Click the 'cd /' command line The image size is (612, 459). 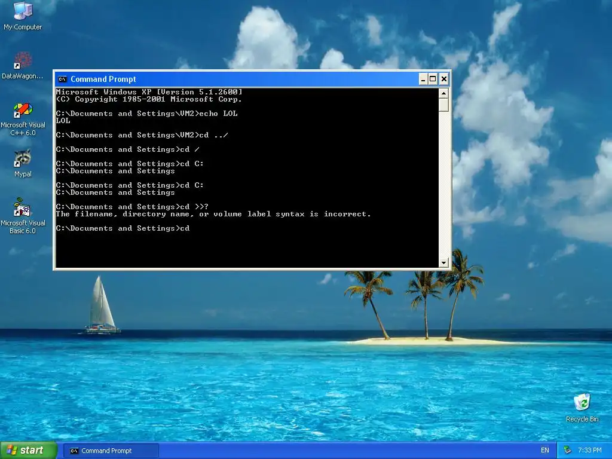(128, 149)
